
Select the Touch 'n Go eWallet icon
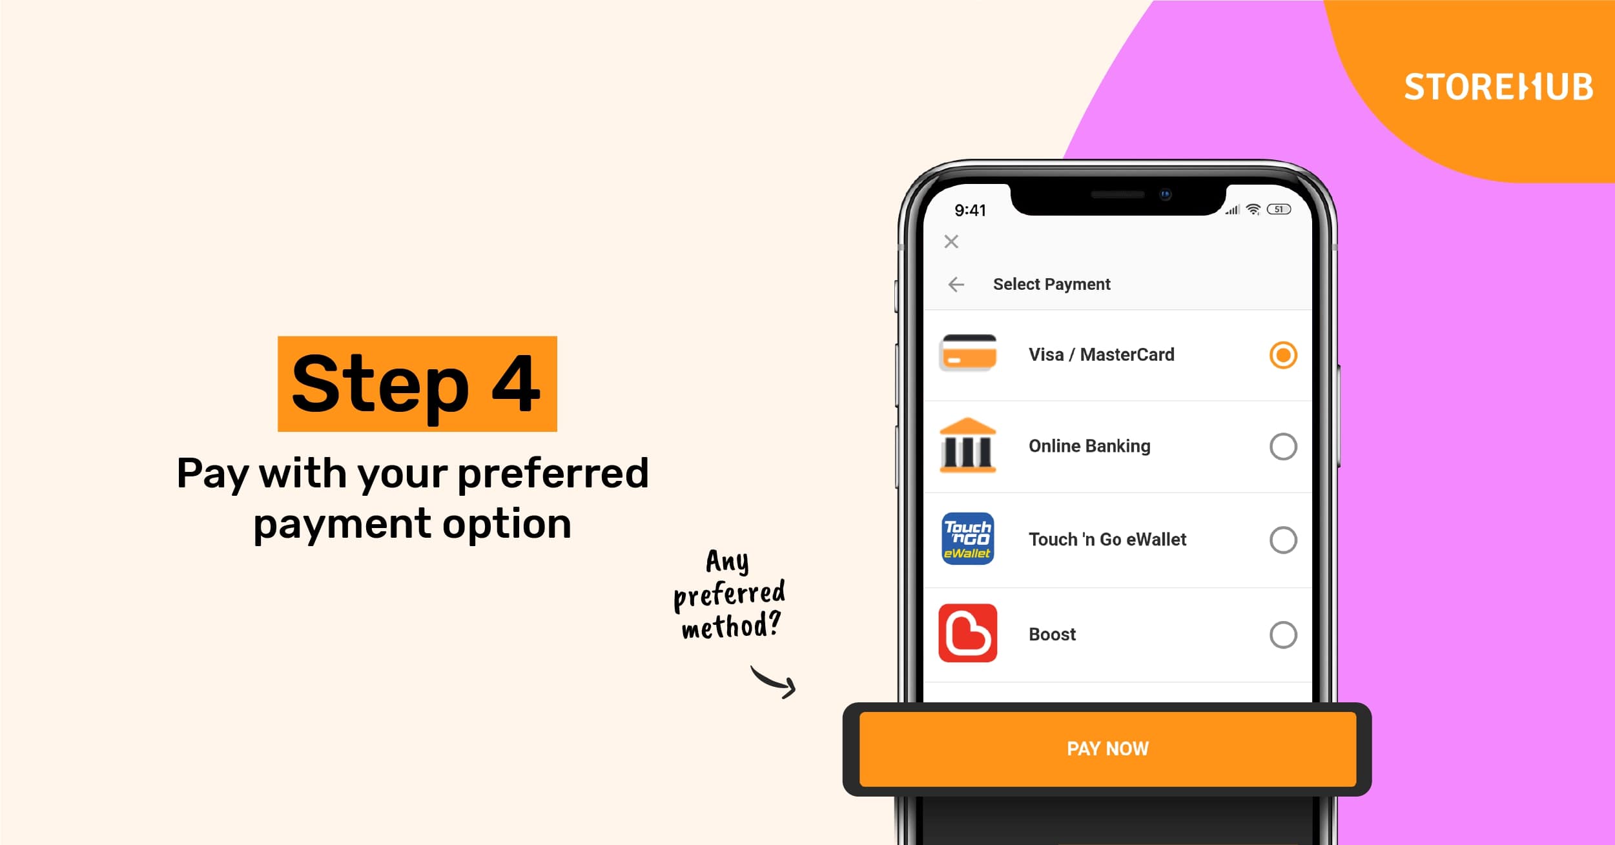[x=969, y=540]
